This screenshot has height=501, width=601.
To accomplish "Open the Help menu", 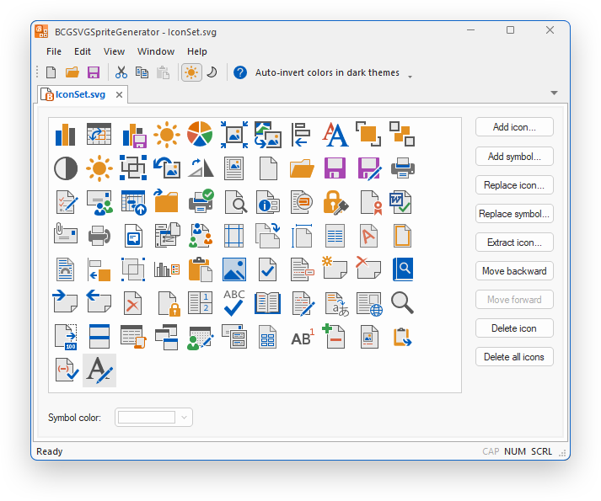I will [x=197, y=51].
